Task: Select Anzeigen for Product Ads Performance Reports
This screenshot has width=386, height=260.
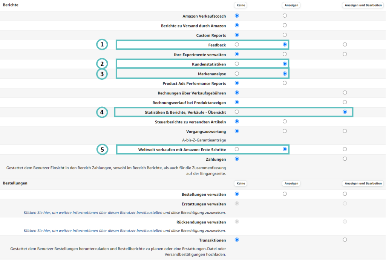Action: 285,83
